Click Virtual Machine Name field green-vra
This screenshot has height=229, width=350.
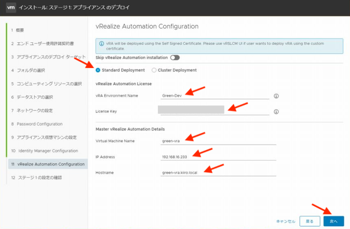(x=218, y=141)
